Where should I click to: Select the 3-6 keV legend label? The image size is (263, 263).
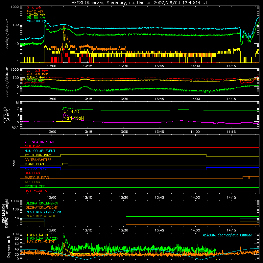[34, 8]
